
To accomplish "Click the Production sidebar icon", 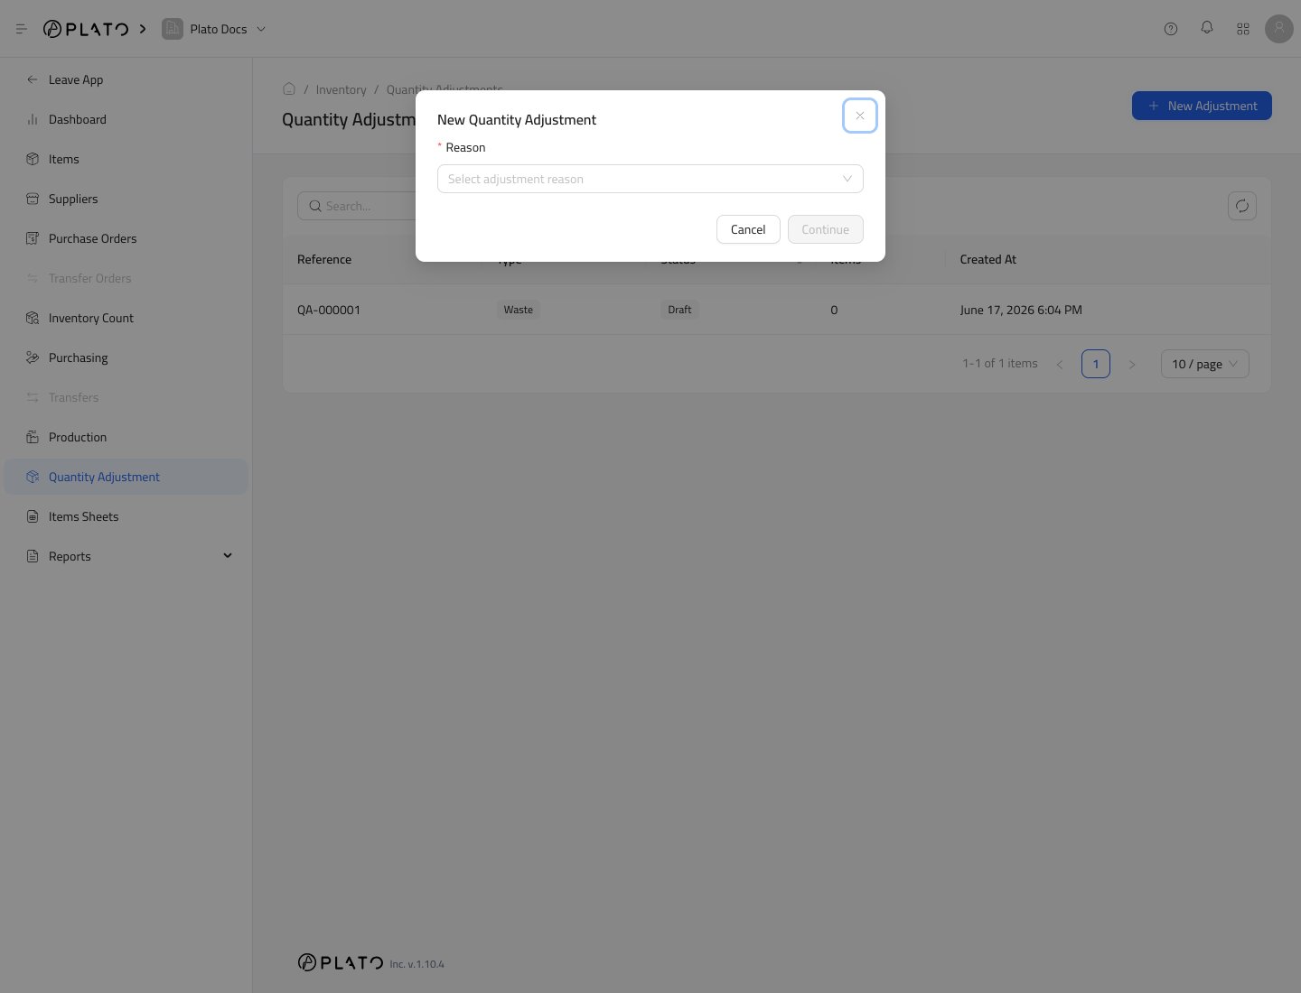I will coord(33,437).
